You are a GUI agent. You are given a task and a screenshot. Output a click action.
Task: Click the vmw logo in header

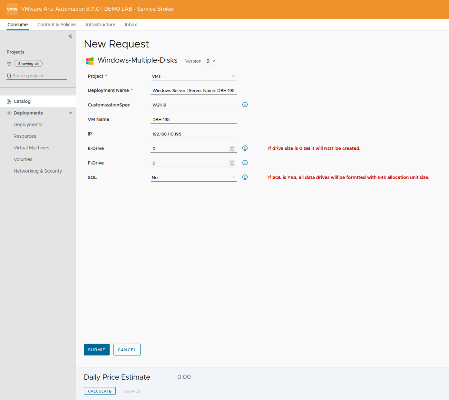point(12,9)
